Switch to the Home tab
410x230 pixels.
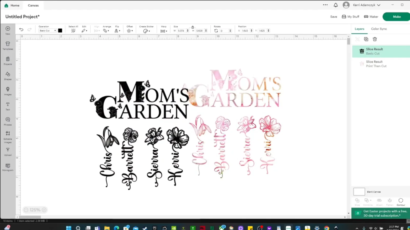click(x=12, y=5)
